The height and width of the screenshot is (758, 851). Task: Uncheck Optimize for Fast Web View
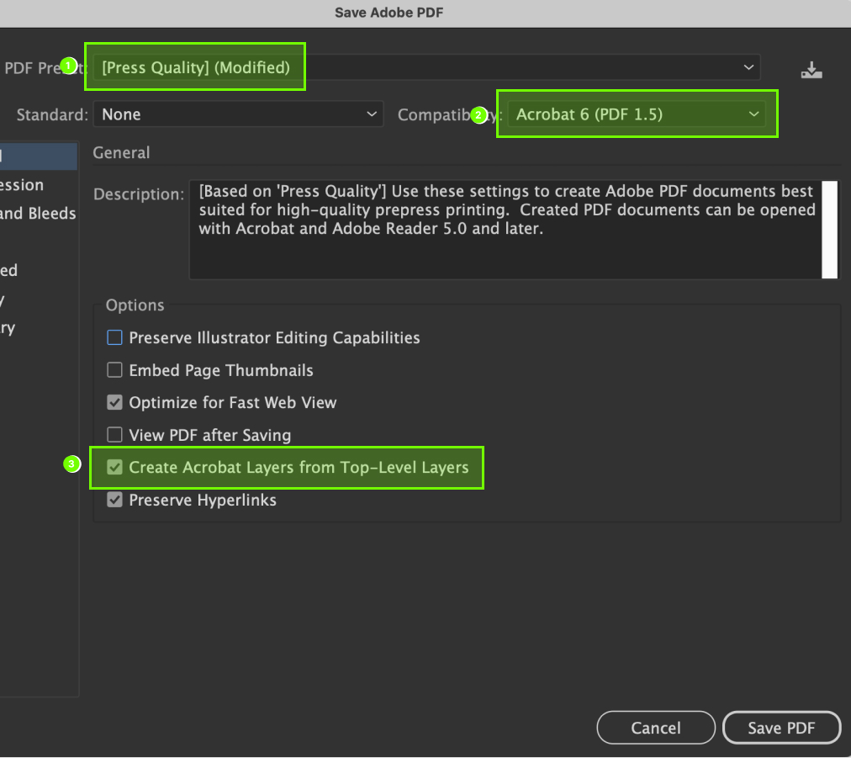114,402
